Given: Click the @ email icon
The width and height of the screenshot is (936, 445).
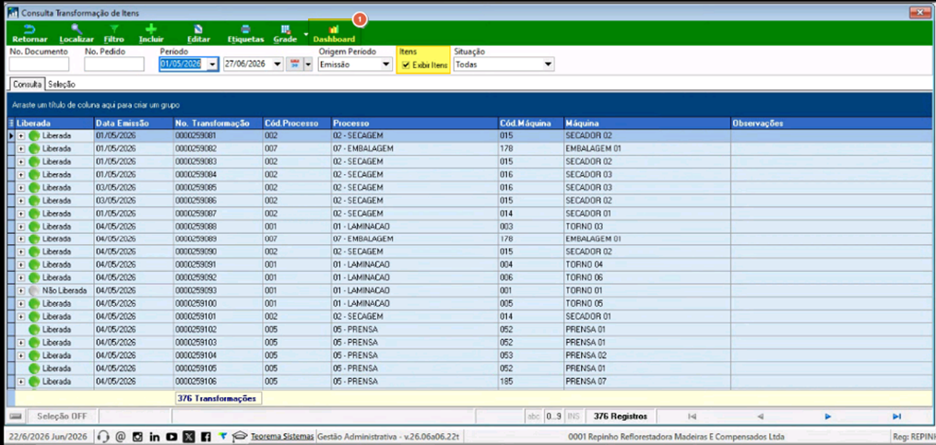Looking at the screenshot, I should (120, 437).
